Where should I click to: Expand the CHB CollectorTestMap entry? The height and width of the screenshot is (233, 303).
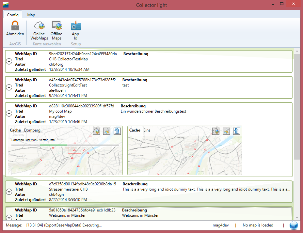tap(9, 61)
